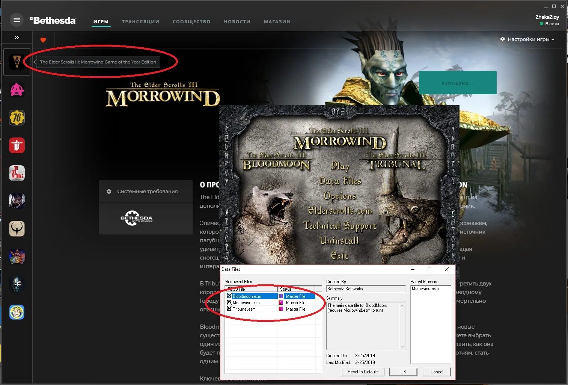Open the МАГАЗИН tab
Viewport: 568px width, 385px height.
click(277, 22)
